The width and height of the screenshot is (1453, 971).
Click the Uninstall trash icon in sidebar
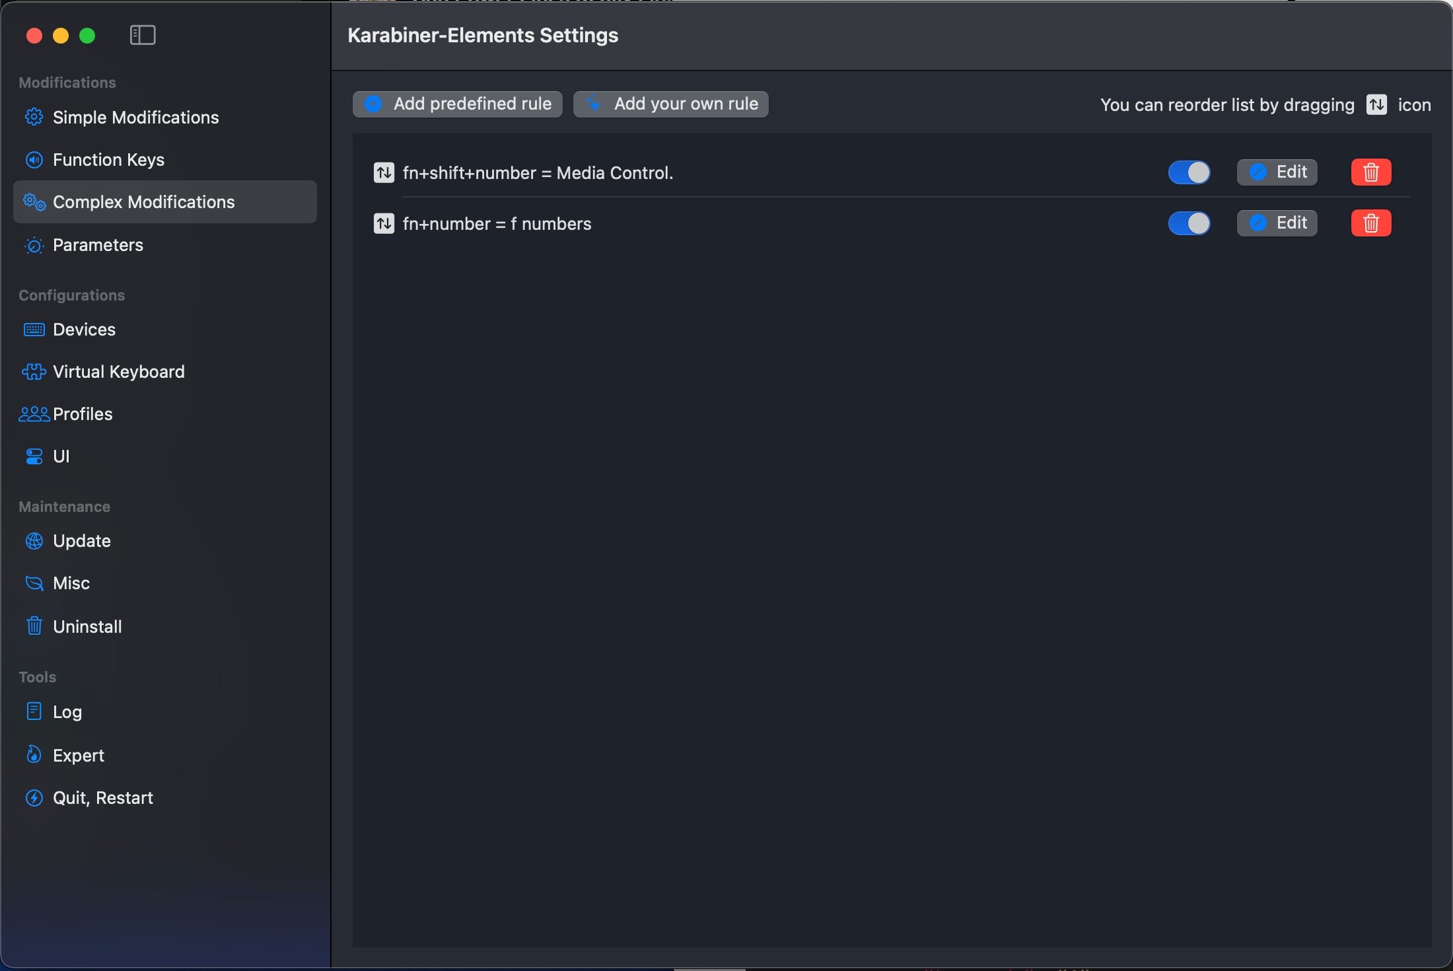click(34, 626)
